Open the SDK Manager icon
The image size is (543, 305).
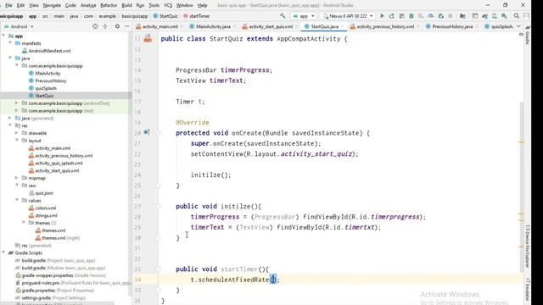pos(504,16)
